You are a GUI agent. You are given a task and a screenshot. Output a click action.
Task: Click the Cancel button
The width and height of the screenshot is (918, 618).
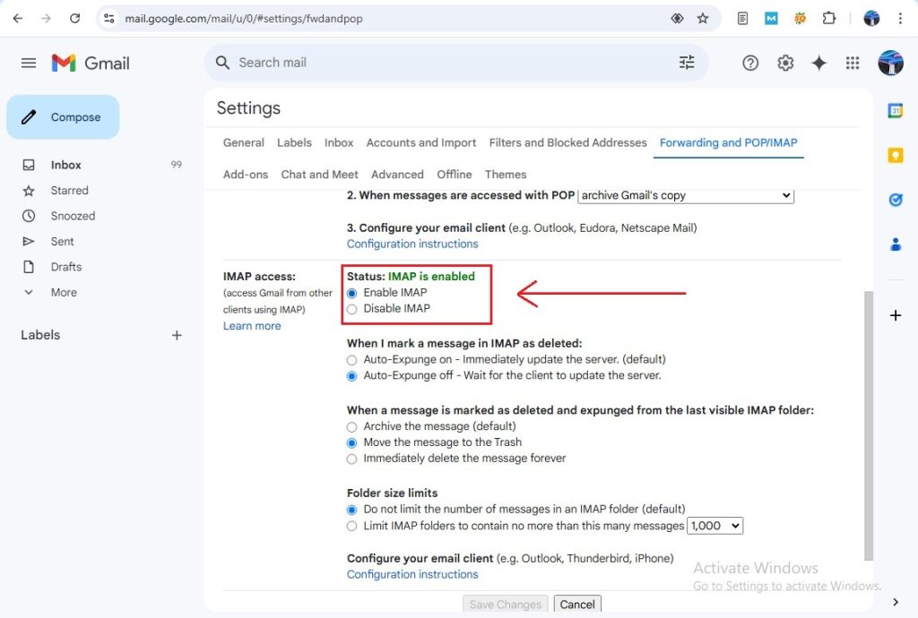click(577, 605)
